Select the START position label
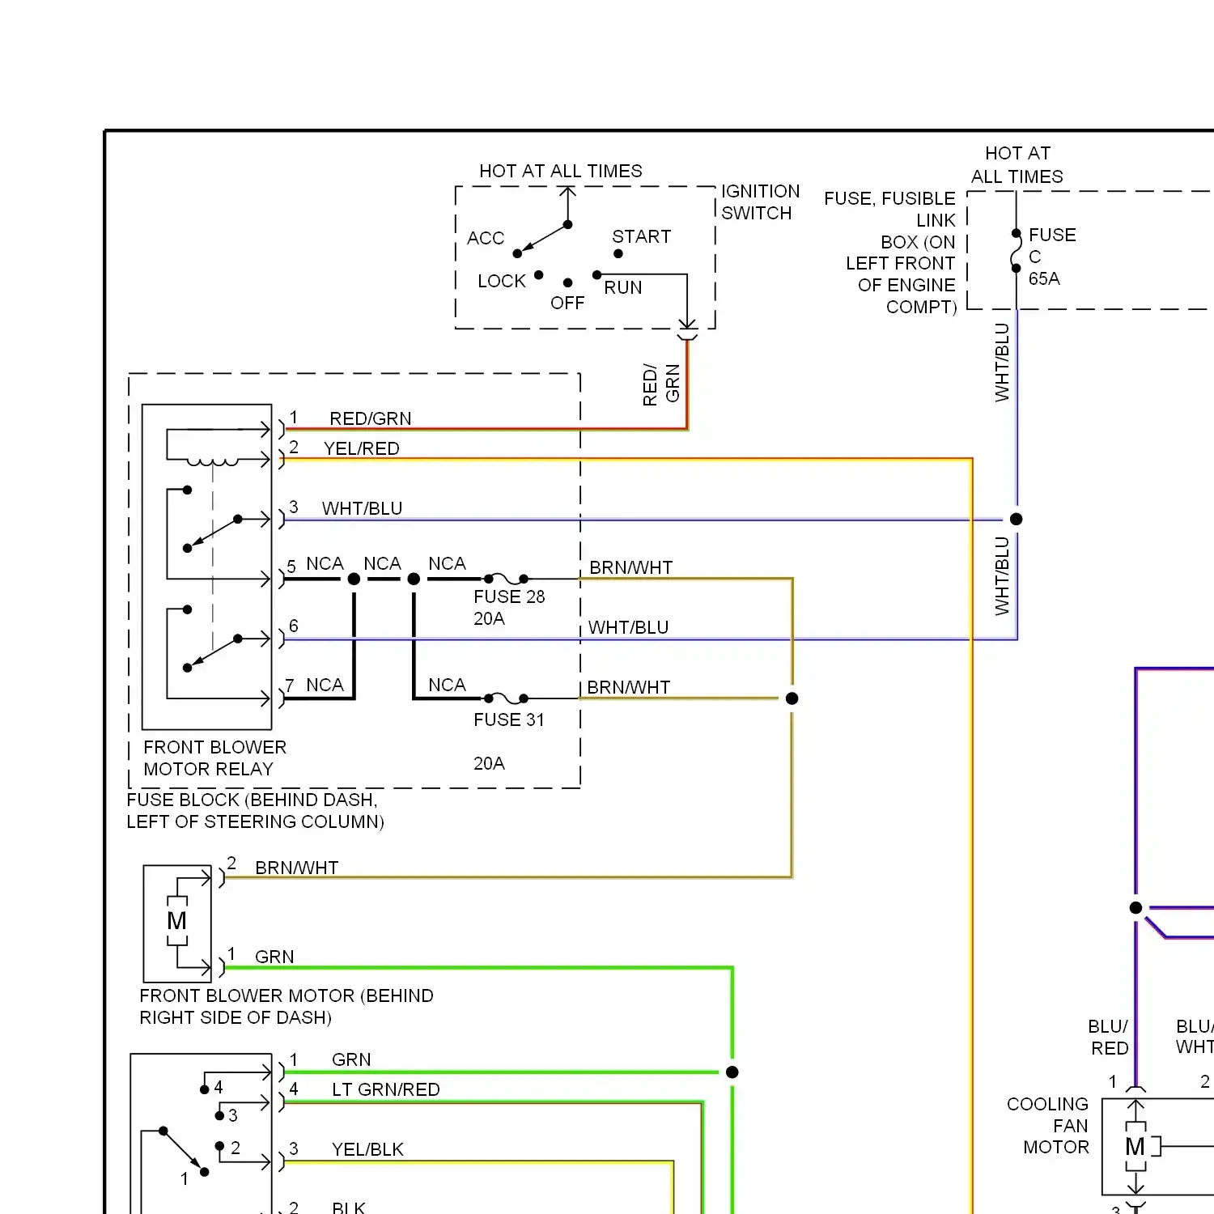 [642, 236]
